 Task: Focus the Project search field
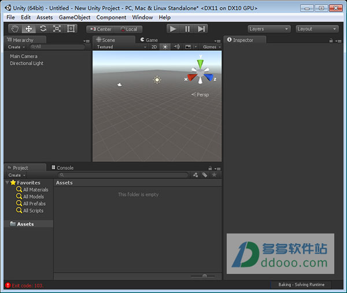123,175
